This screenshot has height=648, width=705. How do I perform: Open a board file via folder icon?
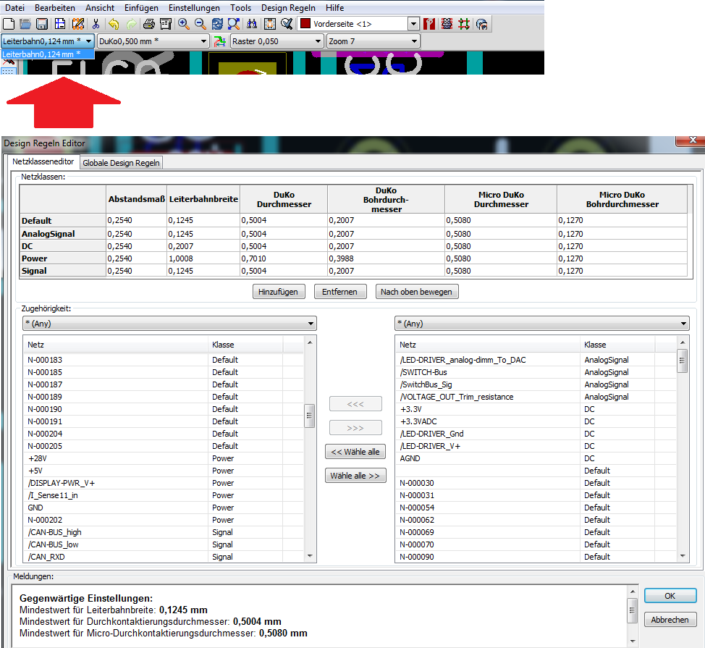(25, 24)
